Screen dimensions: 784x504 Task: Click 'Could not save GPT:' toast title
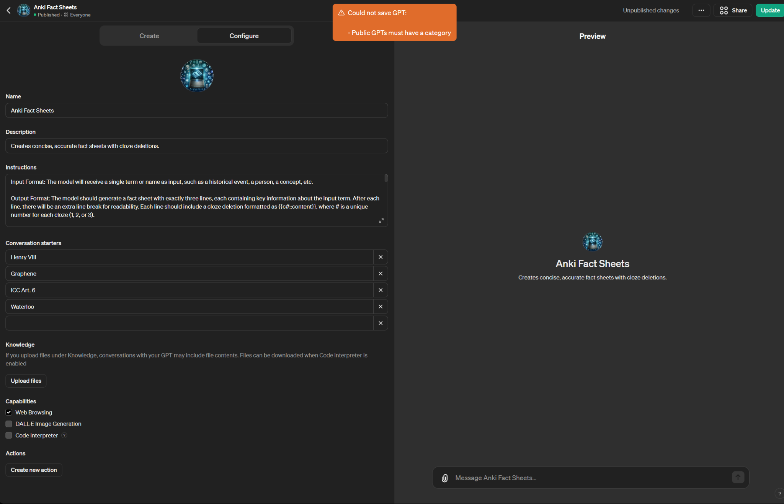[377, 13]
